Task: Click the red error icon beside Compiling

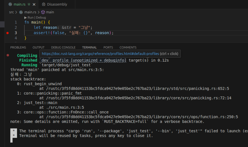Action: [x=8, y=55]
